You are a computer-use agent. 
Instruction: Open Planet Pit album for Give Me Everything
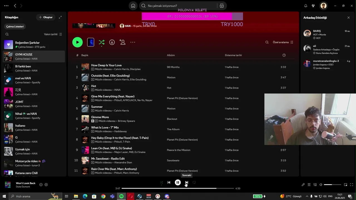182,98
